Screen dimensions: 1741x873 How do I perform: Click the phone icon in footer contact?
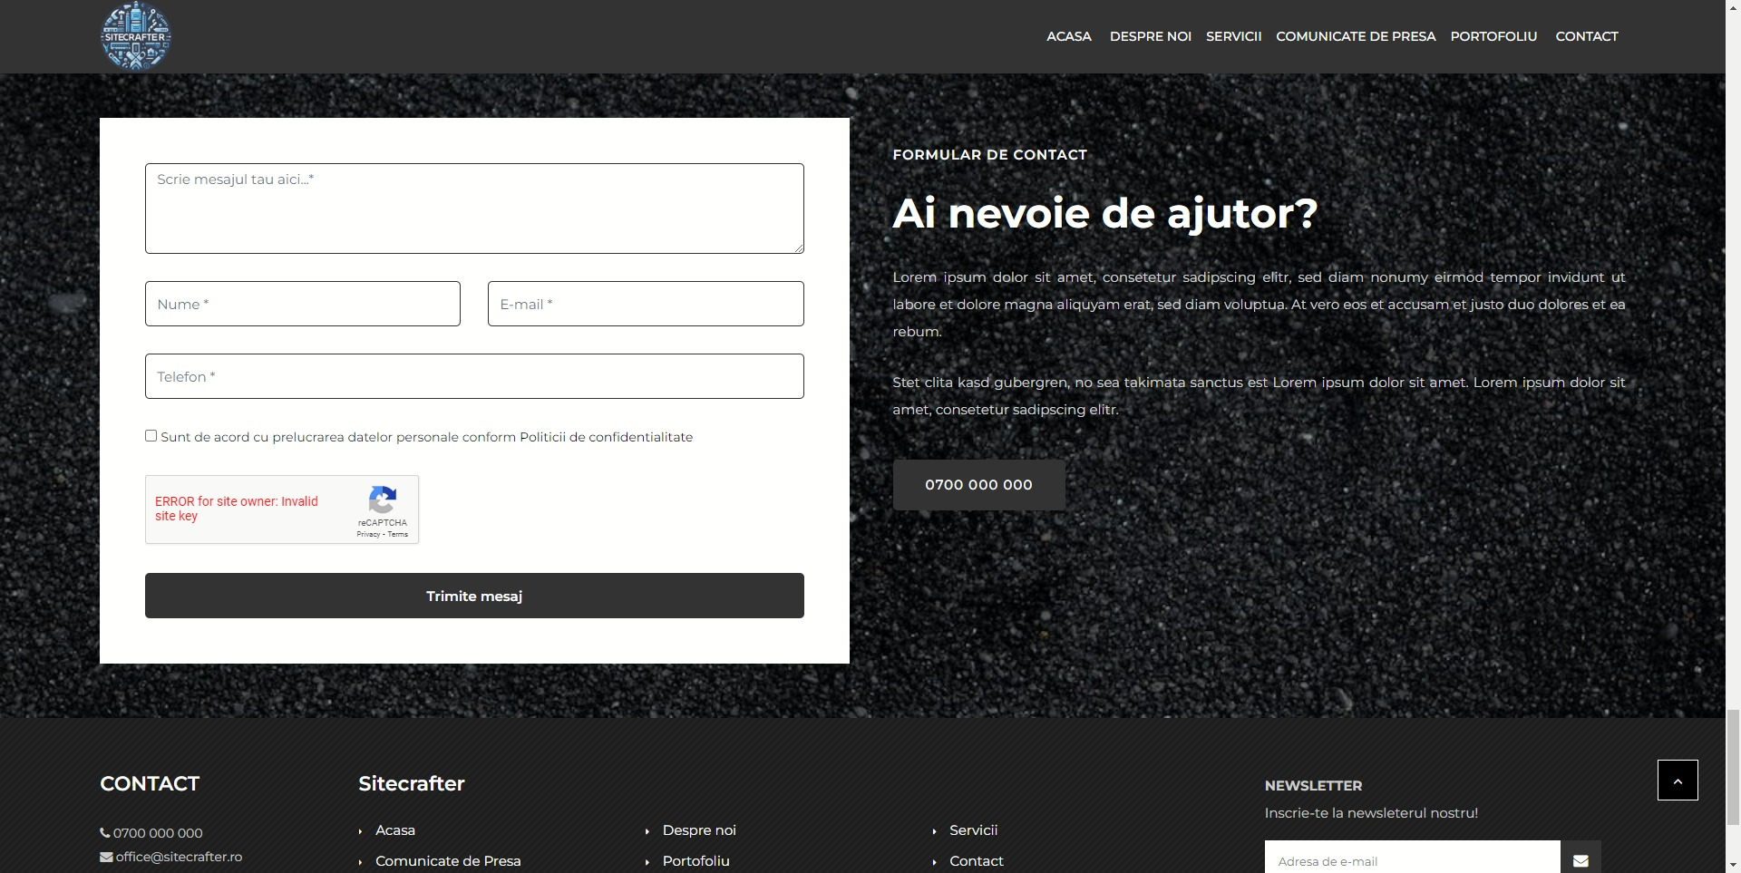coord(105,833)
